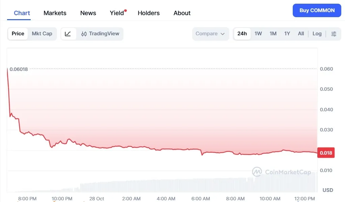Image resolution: width=345 pixels, height=202 pixels.
Task: Keep Price view selected
Action: pos(18,34)
